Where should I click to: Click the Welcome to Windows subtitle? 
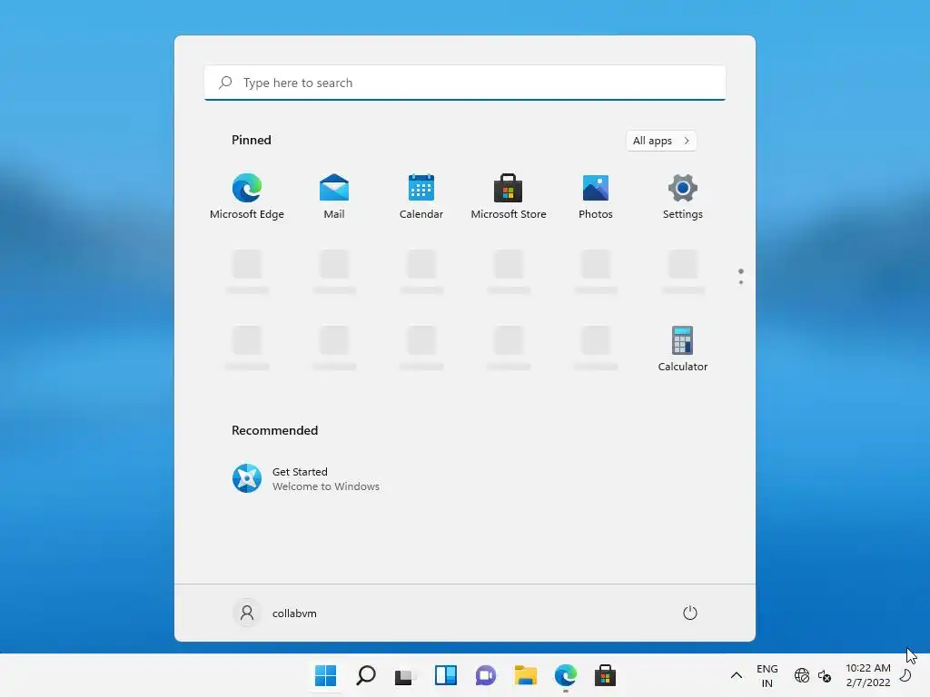tap(326, 486)
